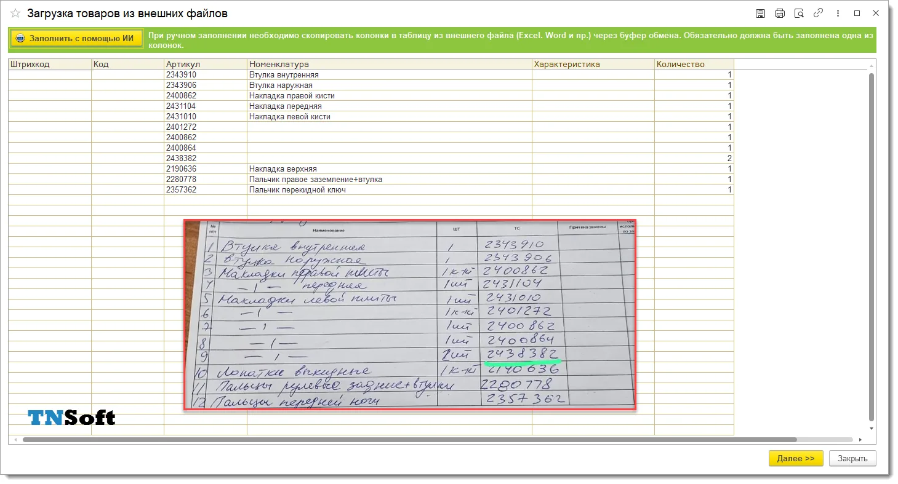Get the form link via the chain icon
The image size is (898, 484).
(818, 13)
